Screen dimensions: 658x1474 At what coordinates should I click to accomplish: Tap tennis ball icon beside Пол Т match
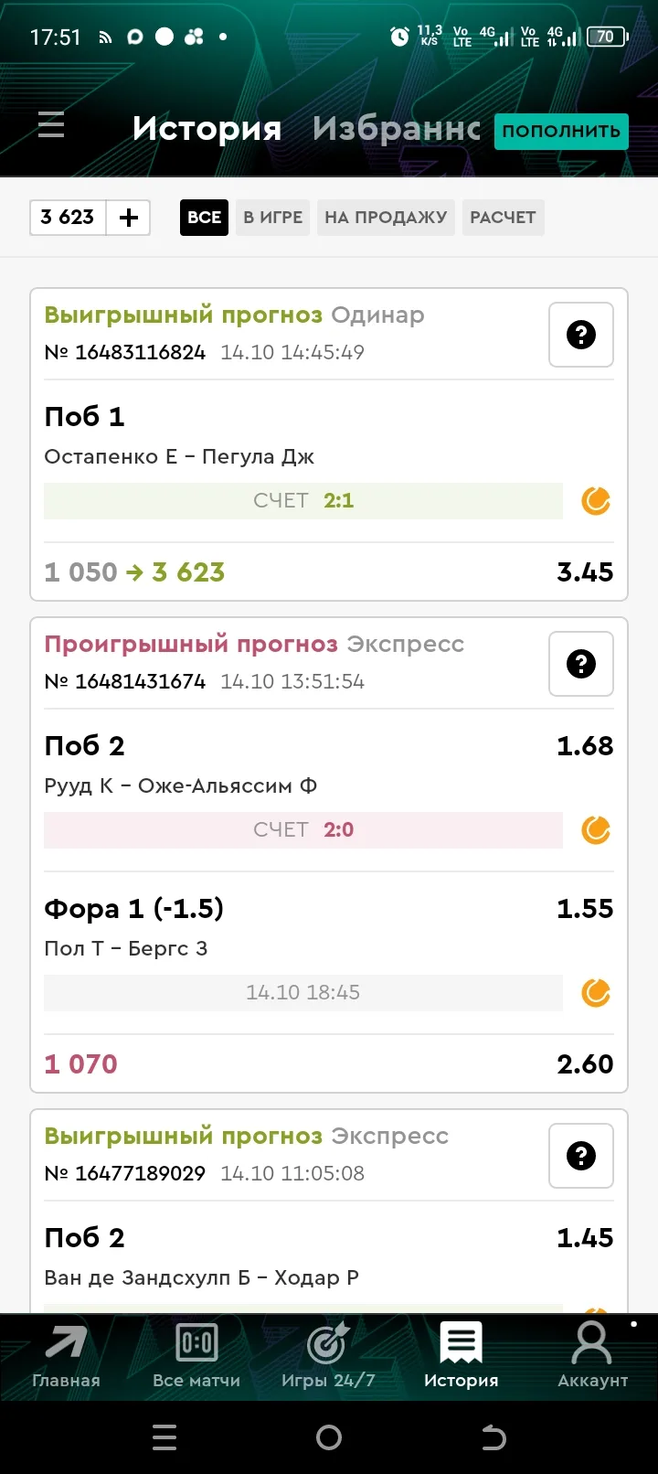pos(596,993)
